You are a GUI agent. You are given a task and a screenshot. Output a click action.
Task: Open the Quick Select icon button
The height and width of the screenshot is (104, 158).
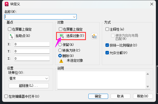click(x=94, y=36)
